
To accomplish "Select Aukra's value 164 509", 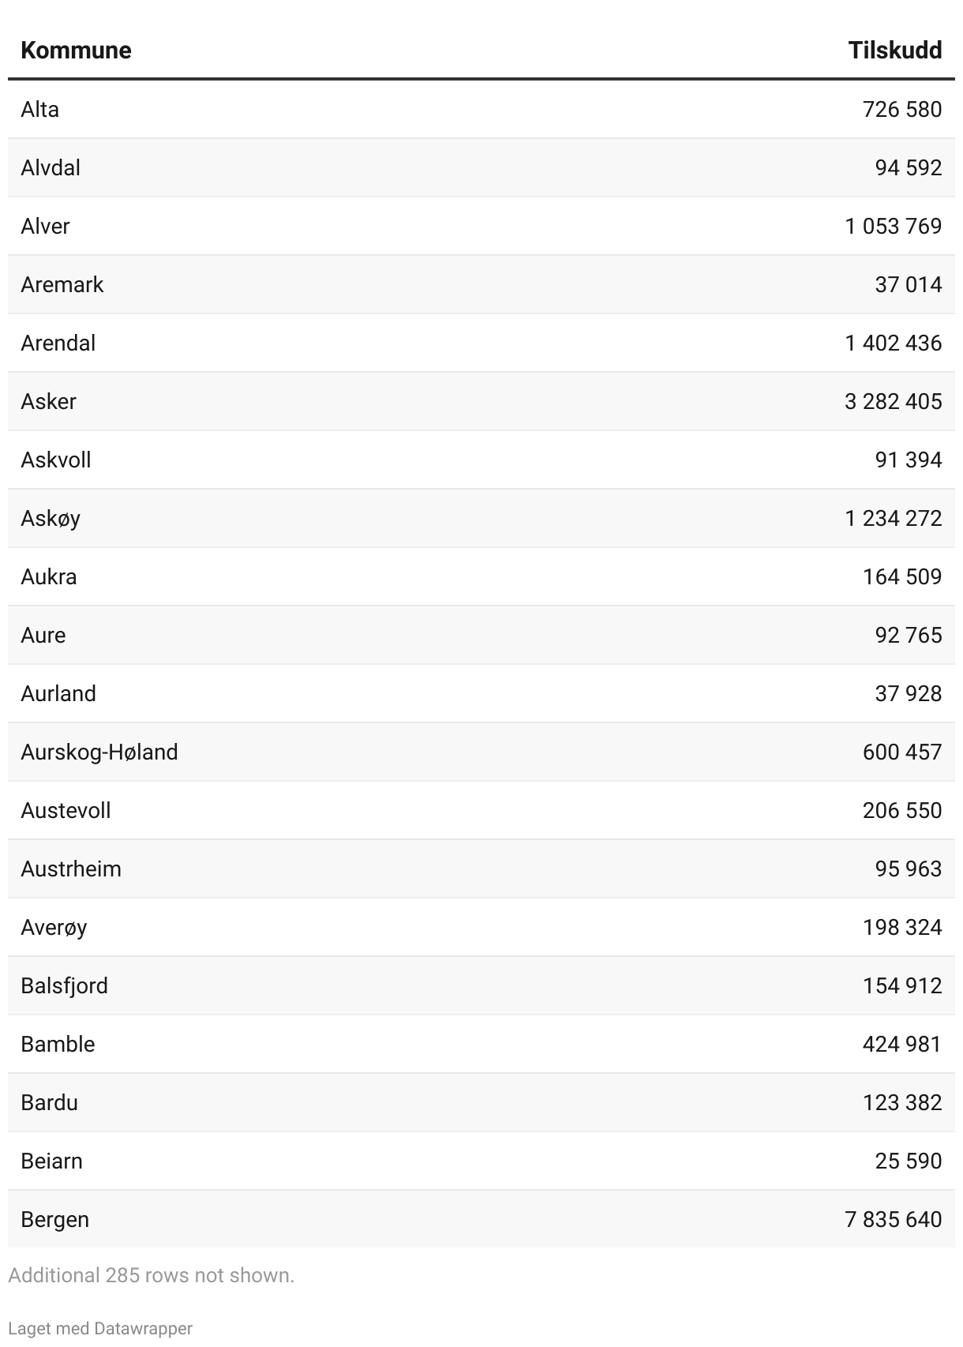I will 901,576.
